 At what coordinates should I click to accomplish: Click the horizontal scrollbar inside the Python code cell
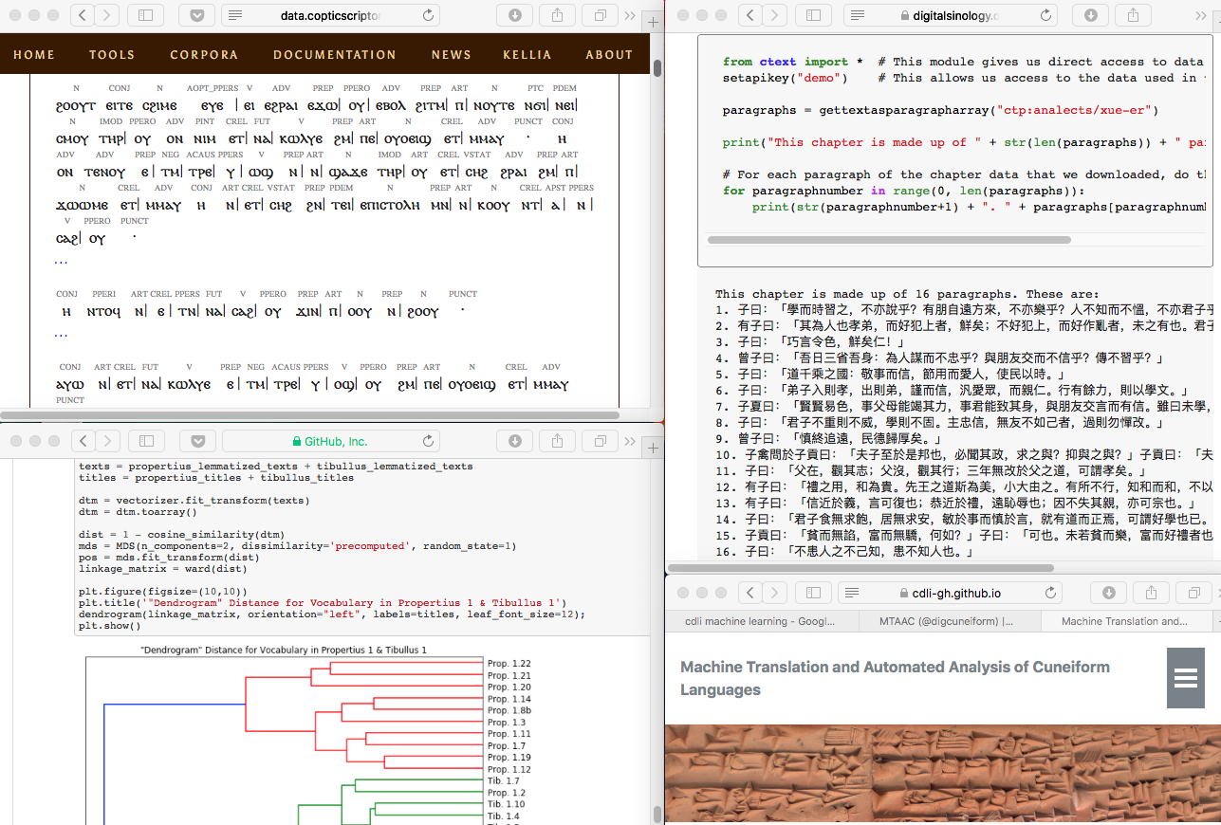[x=889, y=240]
